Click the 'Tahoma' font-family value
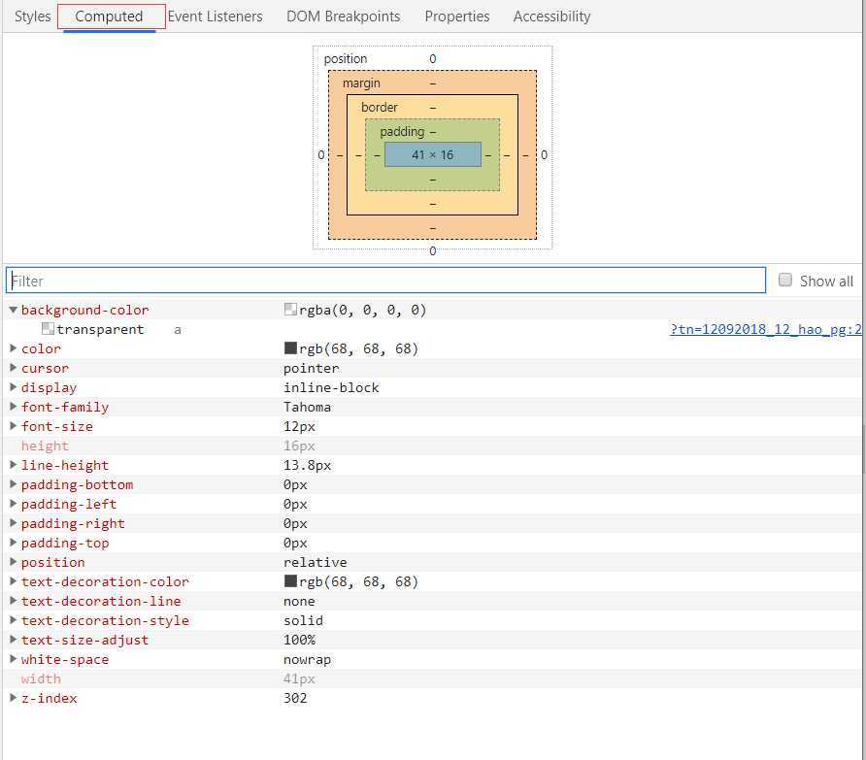Image resolution: width=866 pixels, height=760 pixels. 307,407
